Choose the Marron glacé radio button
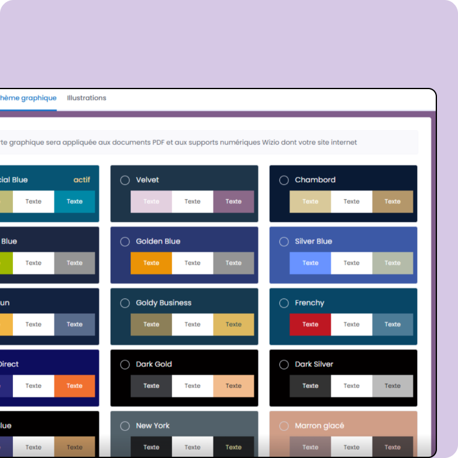Screen dimensions: 458x458 (x=284, y=426)
